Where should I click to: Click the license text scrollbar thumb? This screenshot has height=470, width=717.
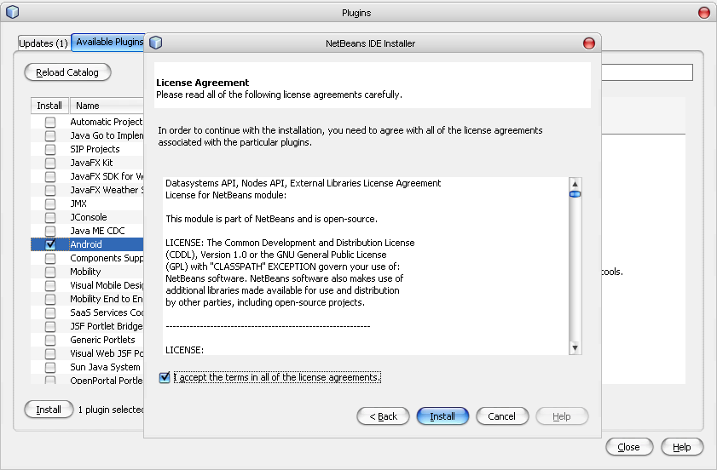click(575, 194)
